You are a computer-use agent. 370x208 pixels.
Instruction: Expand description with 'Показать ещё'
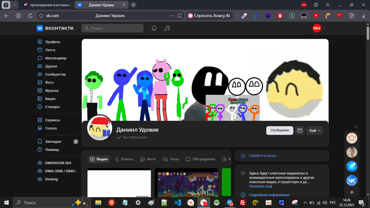pos(261,186)
